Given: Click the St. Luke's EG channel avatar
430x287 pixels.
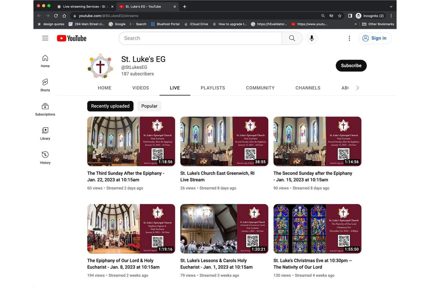Looking at the screenshot, I should (100, 66).
